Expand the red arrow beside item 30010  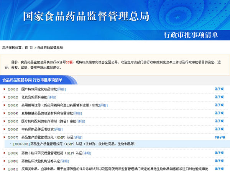point(4,161)
